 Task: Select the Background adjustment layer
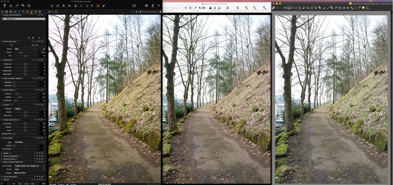point(11,19)
